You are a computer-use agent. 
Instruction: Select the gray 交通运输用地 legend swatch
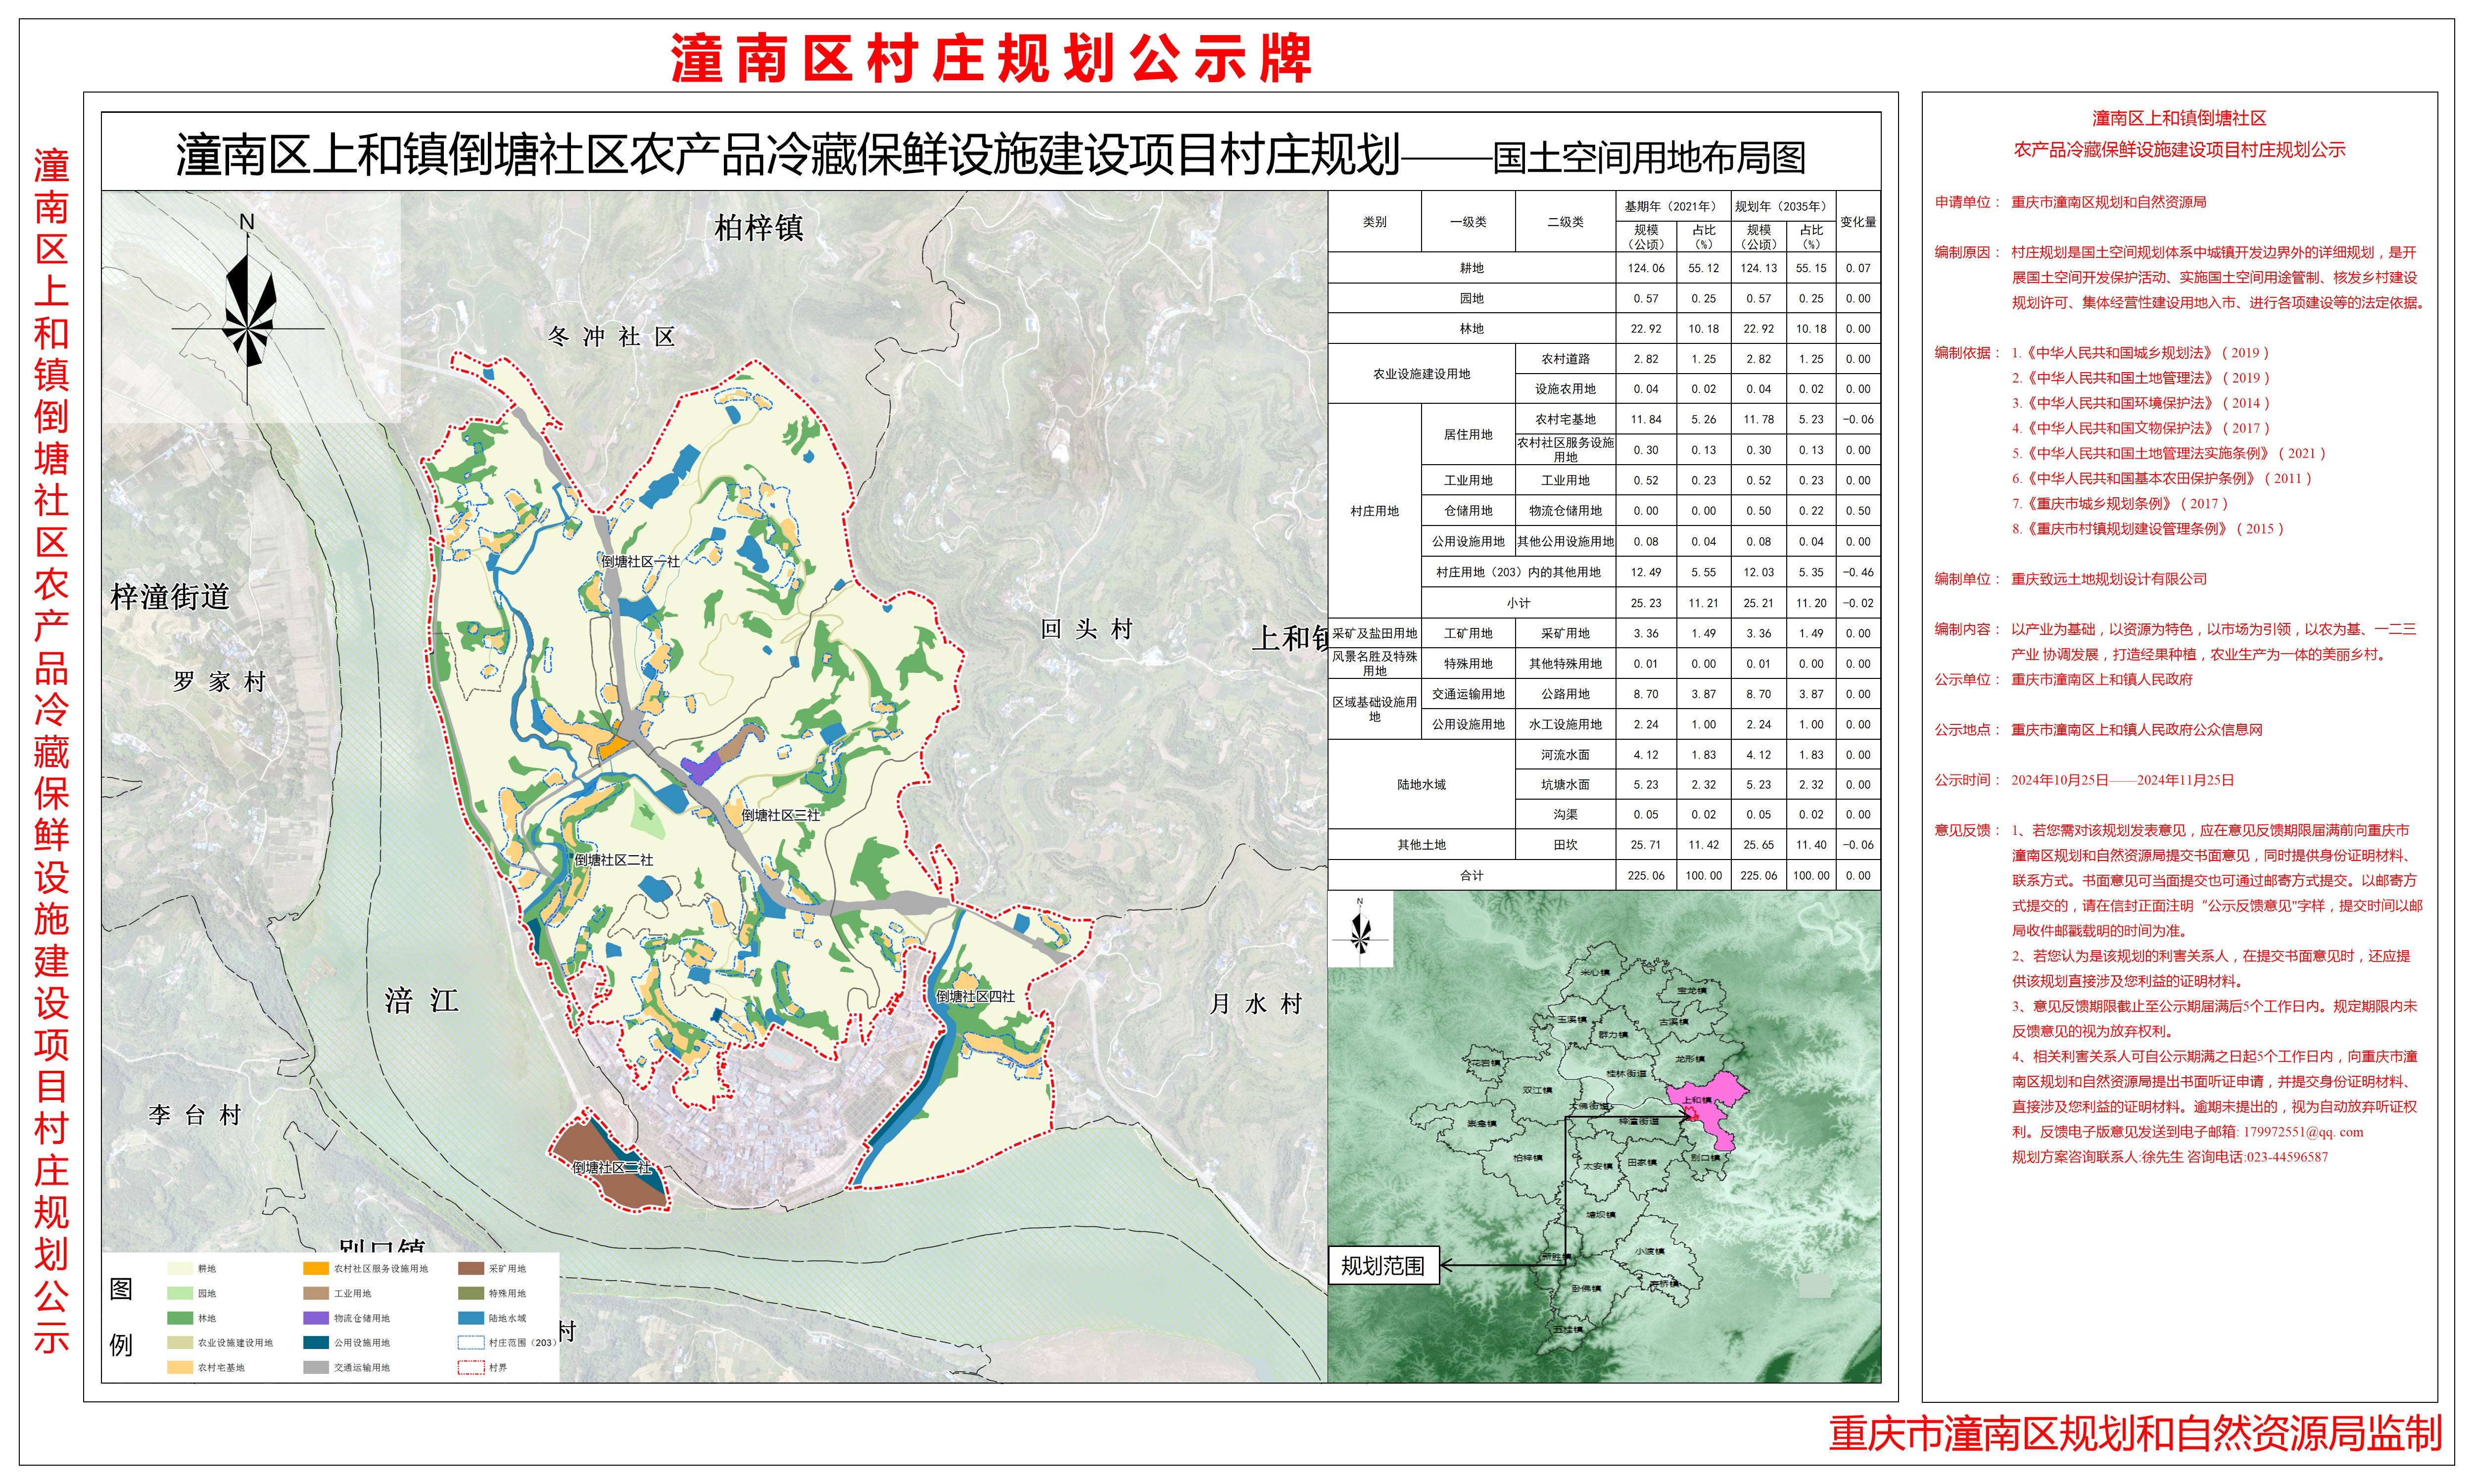[x=316, y=1367]
